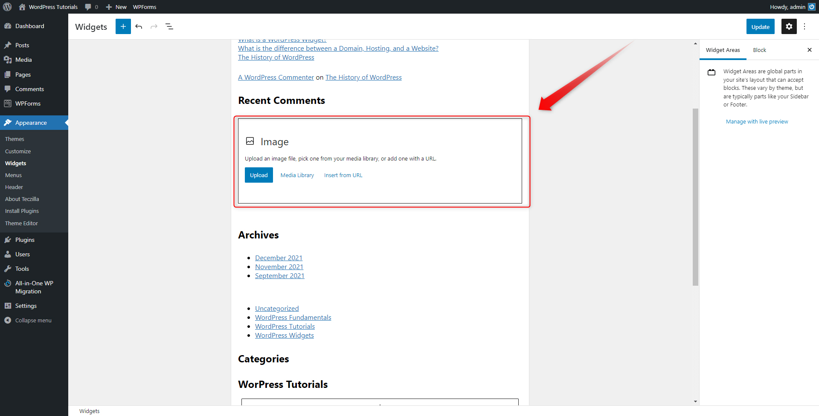Open Manage with live preview link
This screenshot has width=819, height=416.
757,121
